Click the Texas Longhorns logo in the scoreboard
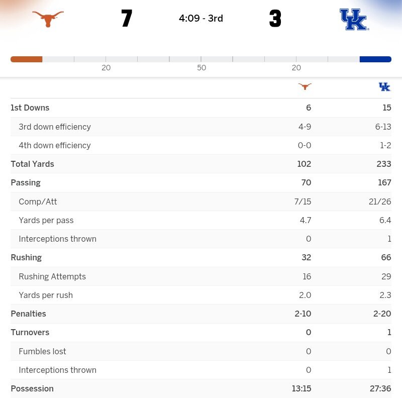 (x=48, y=19)
